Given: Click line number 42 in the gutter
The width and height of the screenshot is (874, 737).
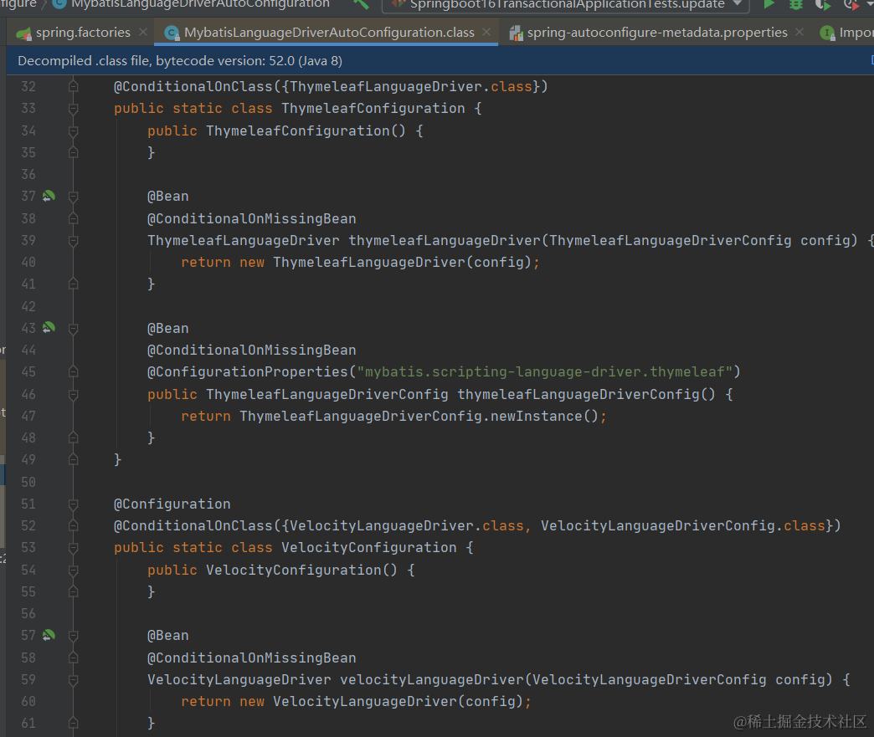Looking at the screenshot, I should [x=28, y=306].
